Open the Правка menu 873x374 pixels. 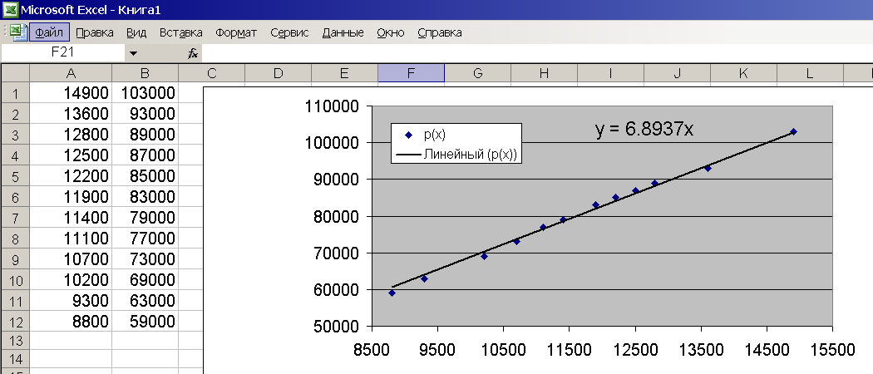[x=95, y=32]
